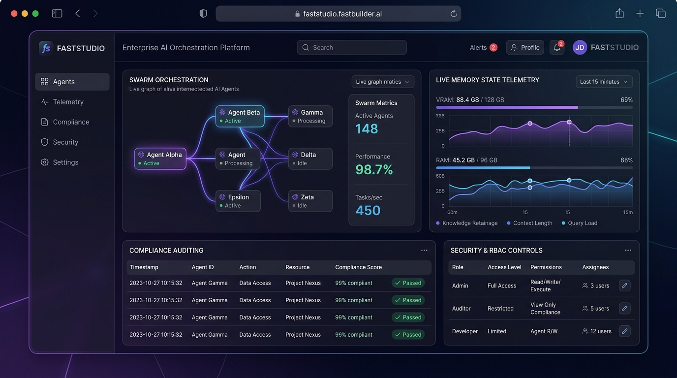Click the Profile button

point(525,47)
